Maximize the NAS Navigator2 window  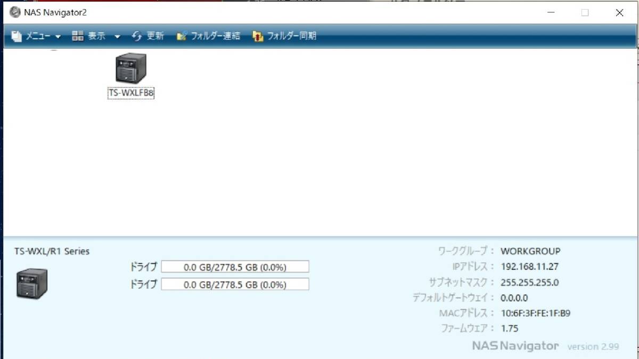pyautogui.click(x=585, y=12)
